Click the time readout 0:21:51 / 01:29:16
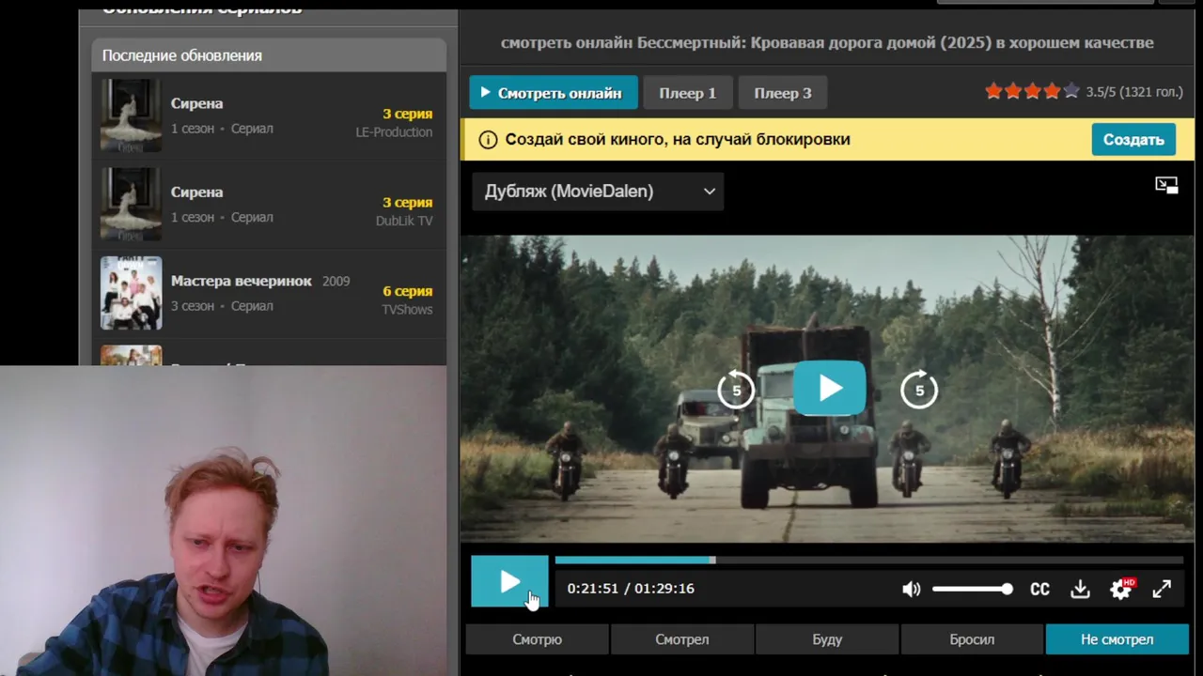 [631, 589]
